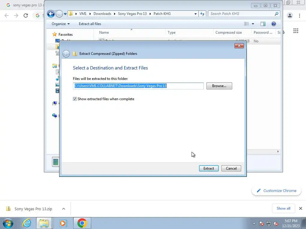Change the view with views icon
306x229 pixels.
click(x=247, y=24)
